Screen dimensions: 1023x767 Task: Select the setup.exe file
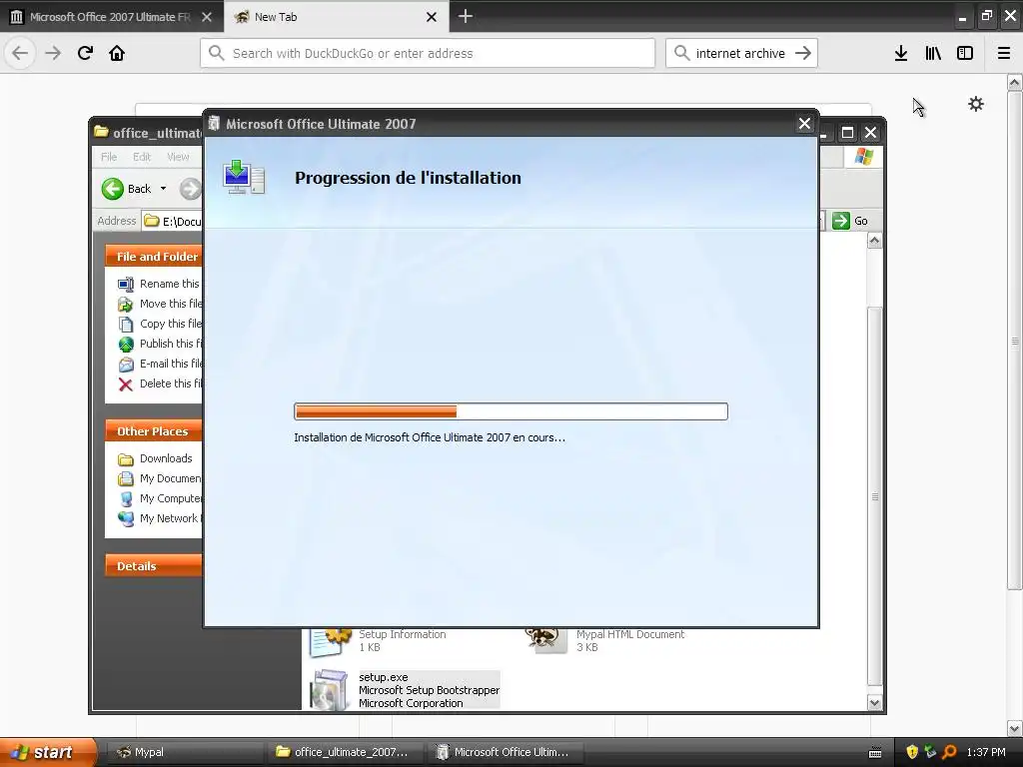405,690
